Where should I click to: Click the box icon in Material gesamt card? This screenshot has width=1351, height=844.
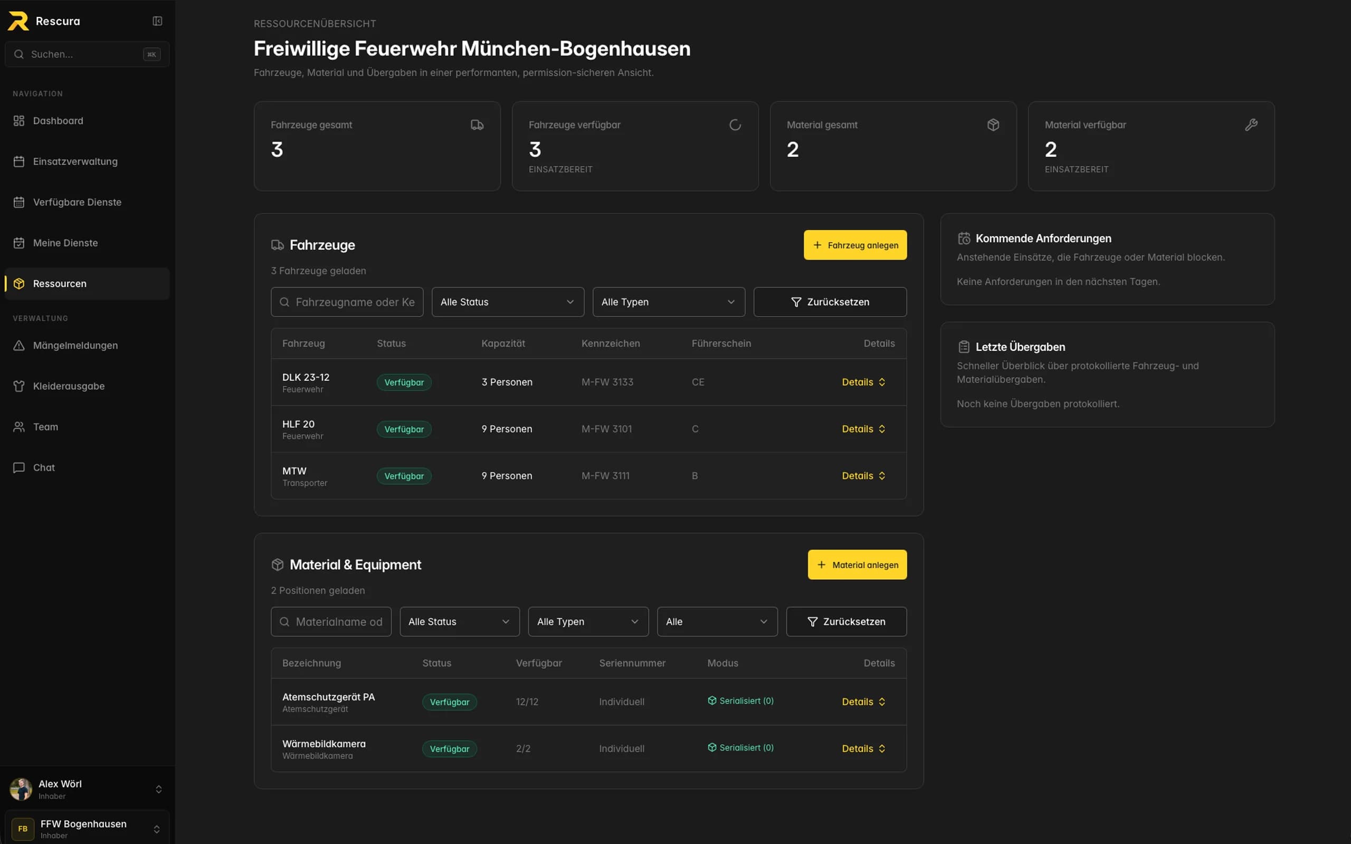tap(993, 125)
